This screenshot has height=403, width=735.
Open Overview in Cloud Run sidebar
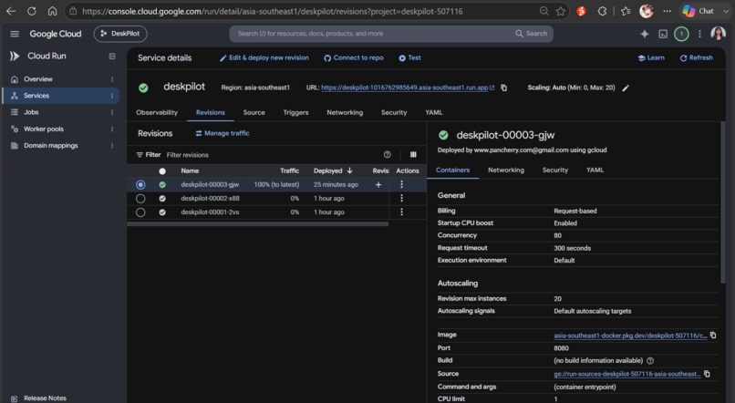pyautogui.click(x=38, y=79)
